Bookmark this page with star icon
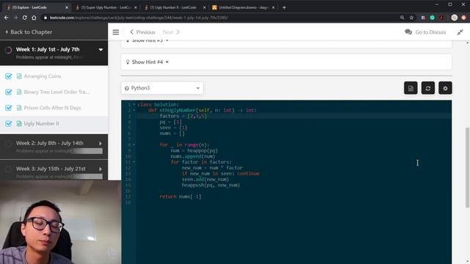This screenshot has width=470, height=264. [411, 18]
